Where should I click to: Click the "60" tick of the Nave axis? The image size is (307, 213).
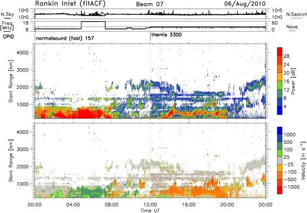275,23
